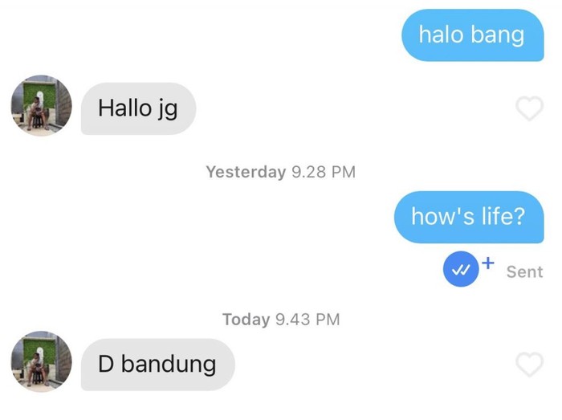The image size is (562, 420).
Task: Select the "halo bang" message bubble
Action: pos(472,35)
